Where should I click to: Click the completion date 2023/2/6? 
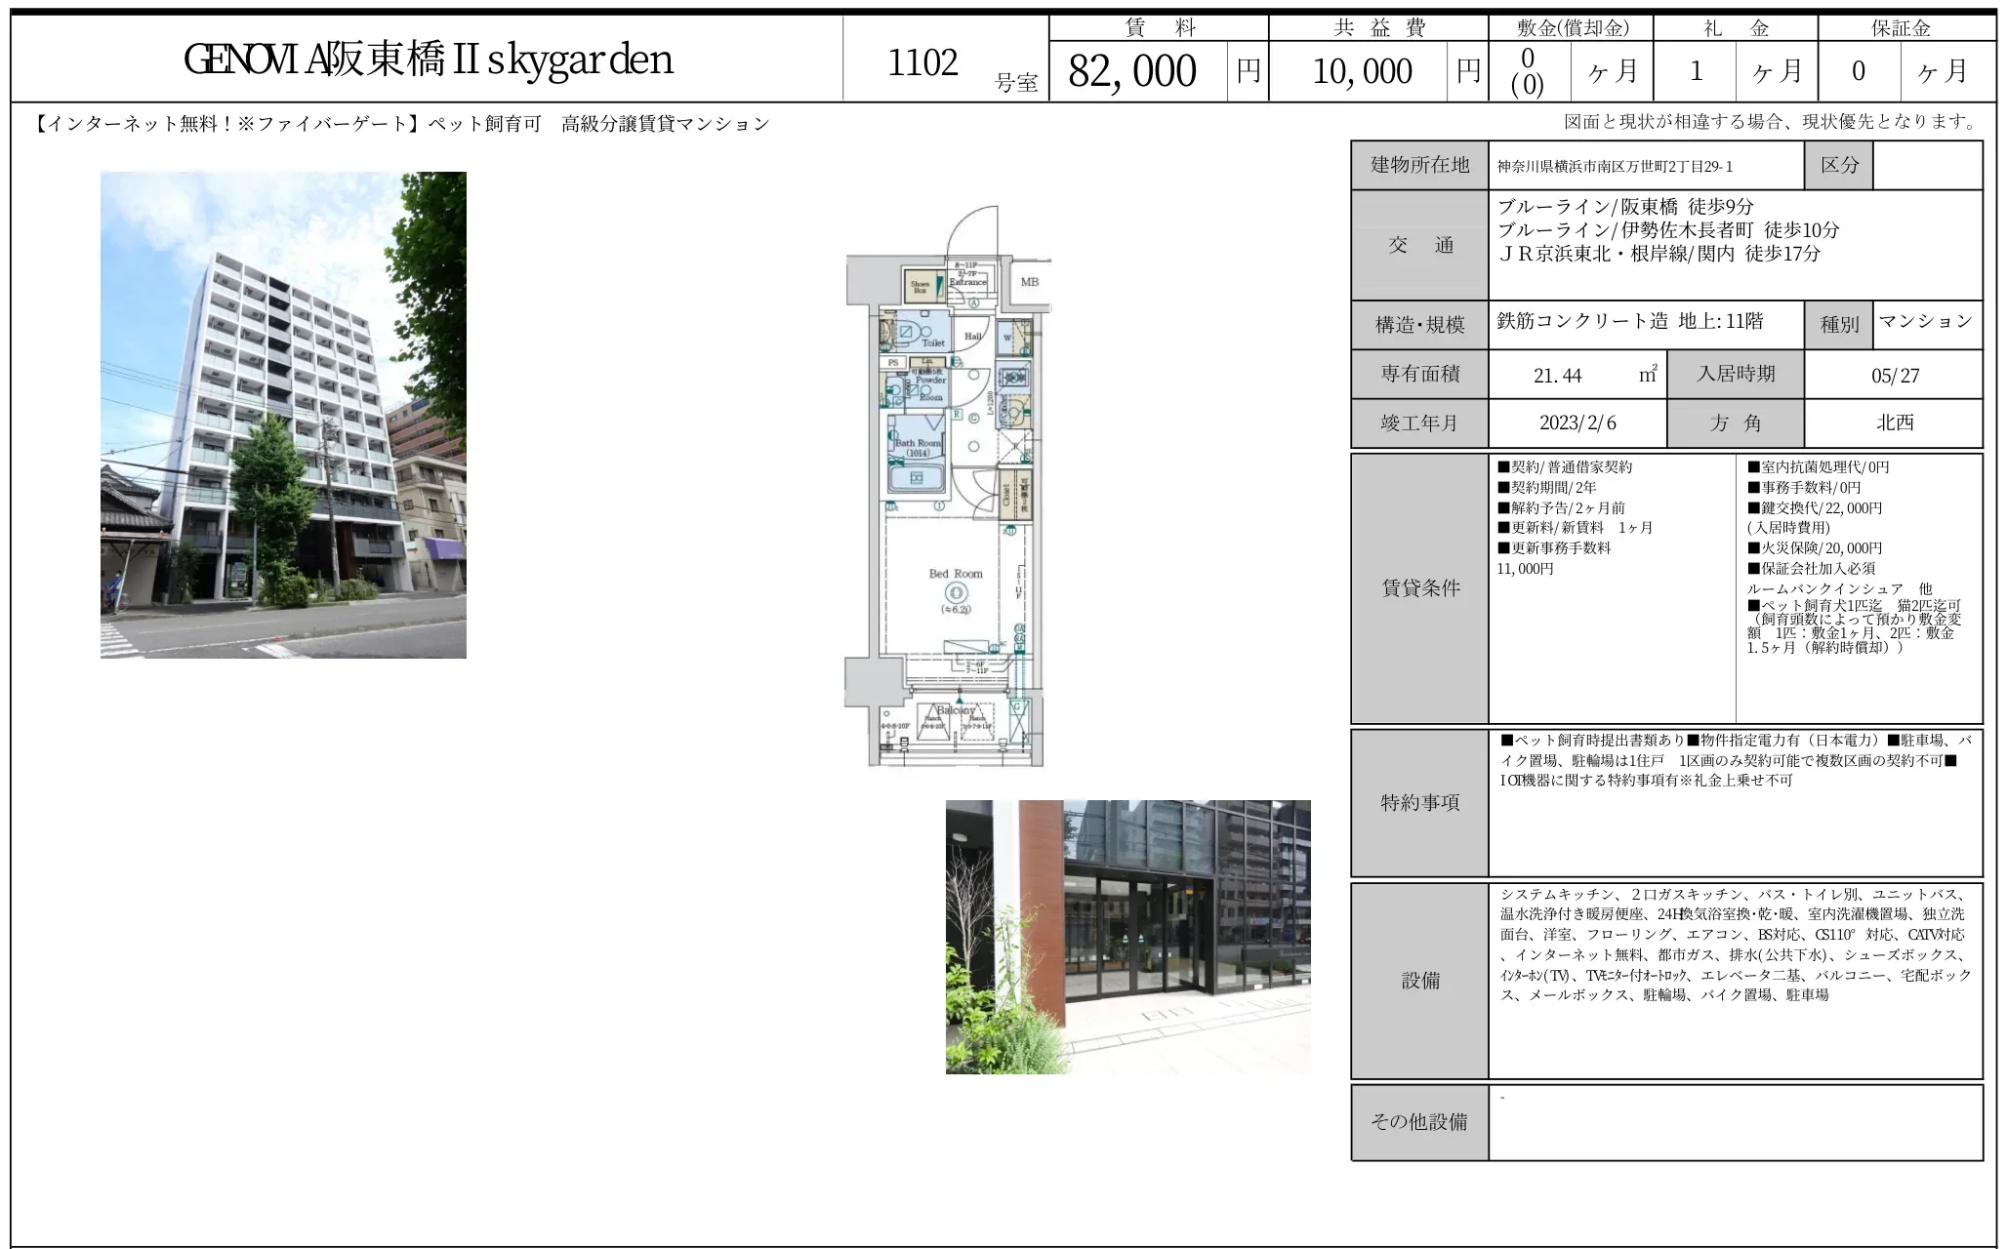[1577, 423]
